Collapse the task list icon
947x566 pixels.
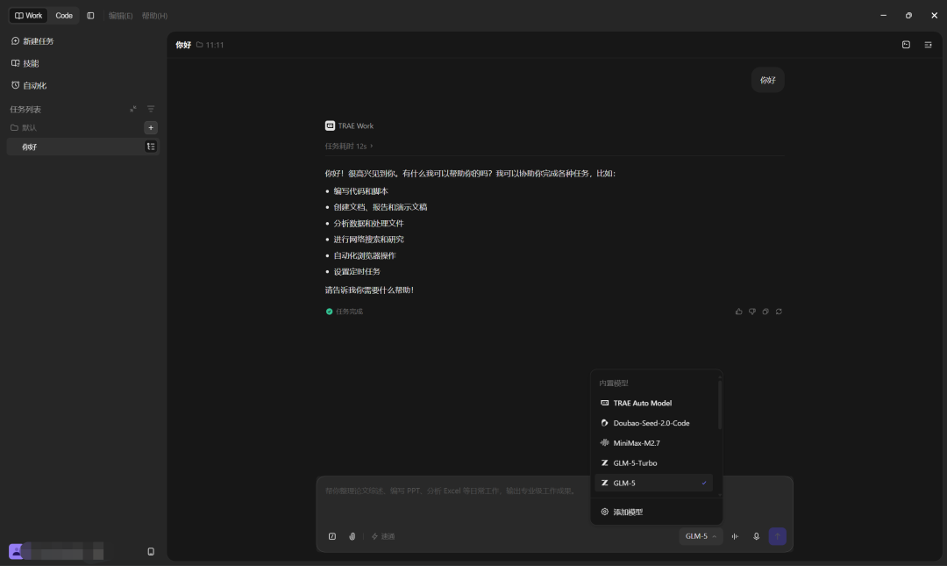tap(133, 110)
